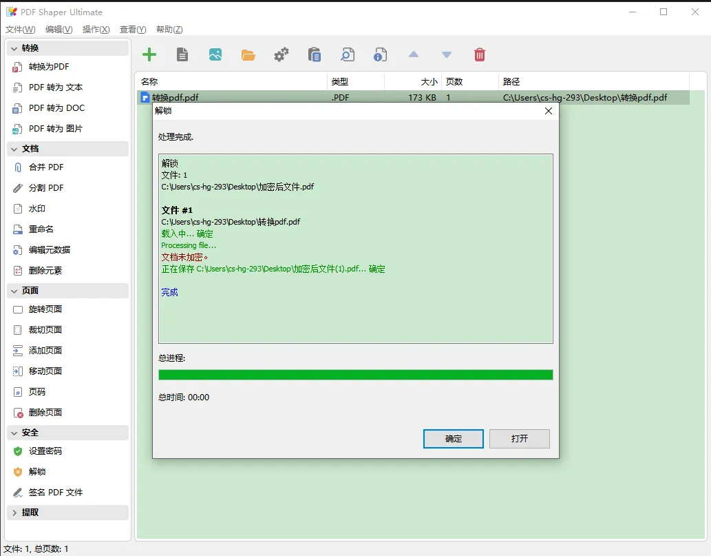
Task: Click the red trash delete icon
Action: coord(479,55)
